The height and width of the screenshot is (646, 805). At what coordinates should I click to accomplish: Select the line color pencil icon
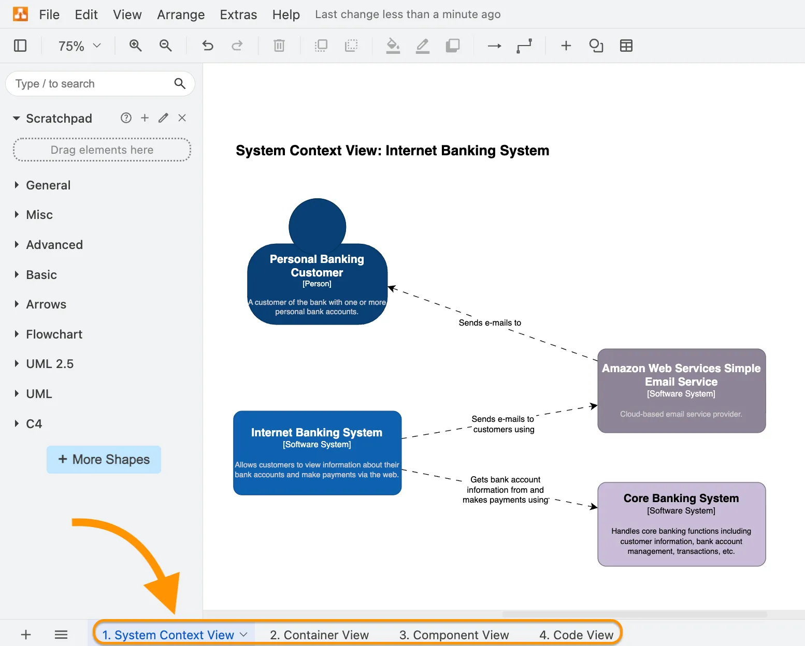click(x=423, y=46)
